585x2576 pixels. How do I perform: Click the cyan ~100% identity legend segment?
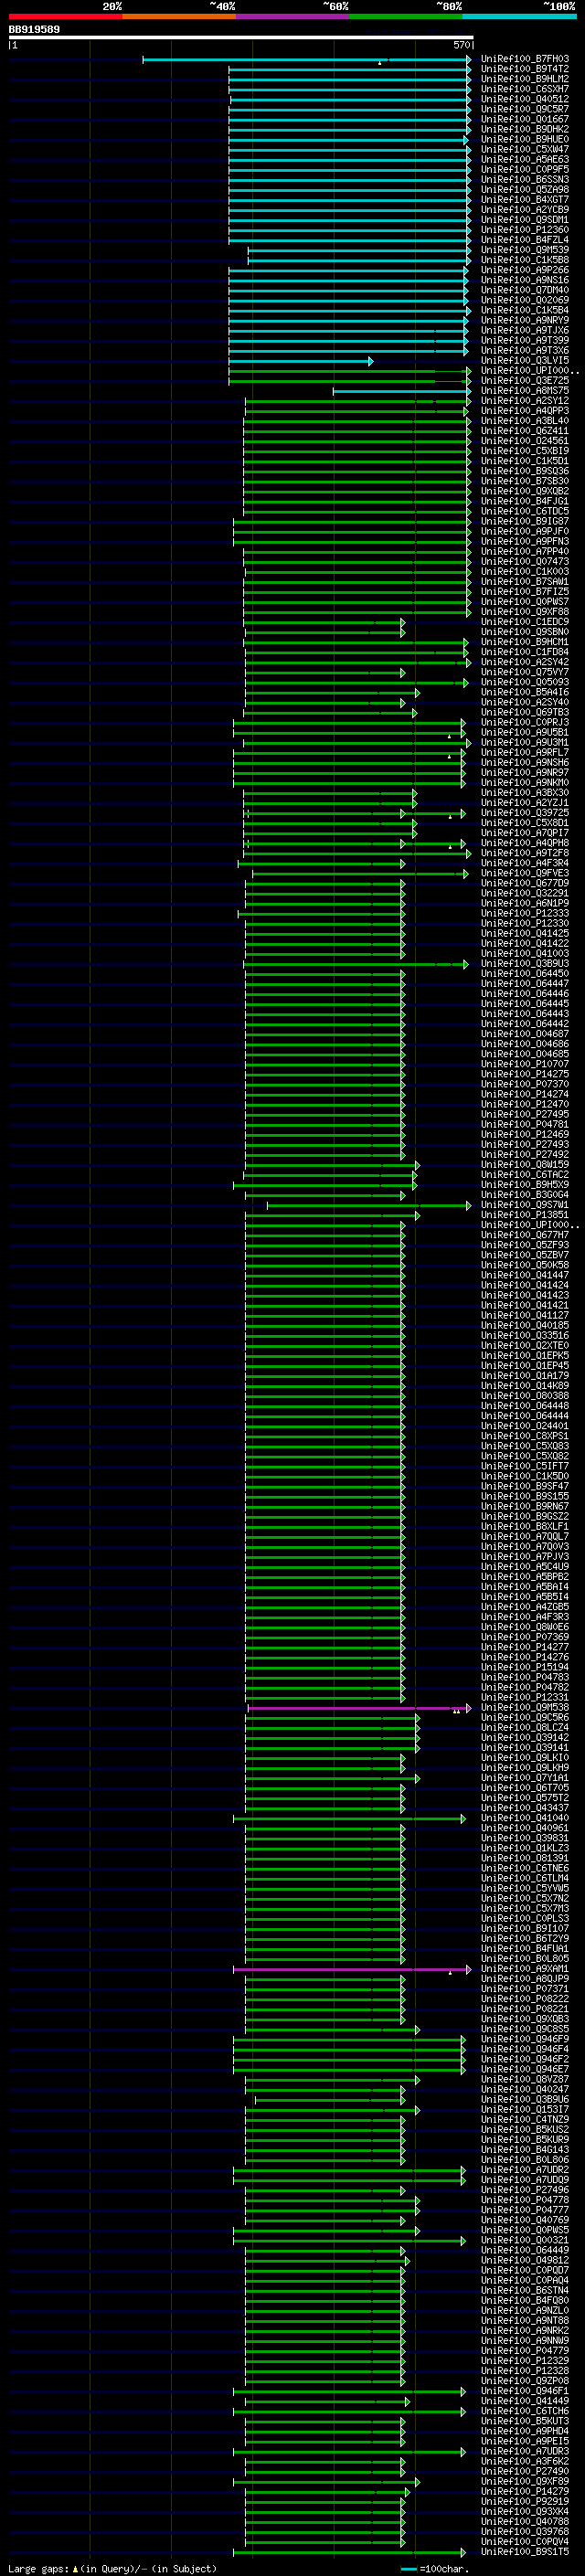(519, 16)
